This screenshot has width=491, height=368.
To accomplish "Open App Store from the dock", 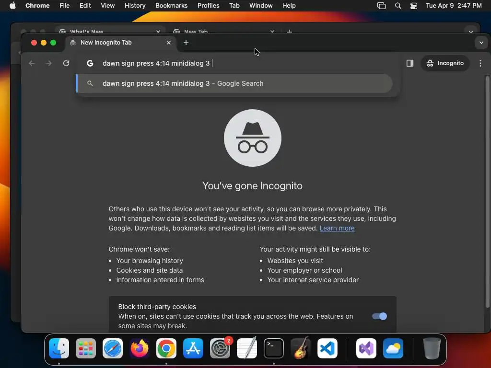I will [x=193, y=348].
